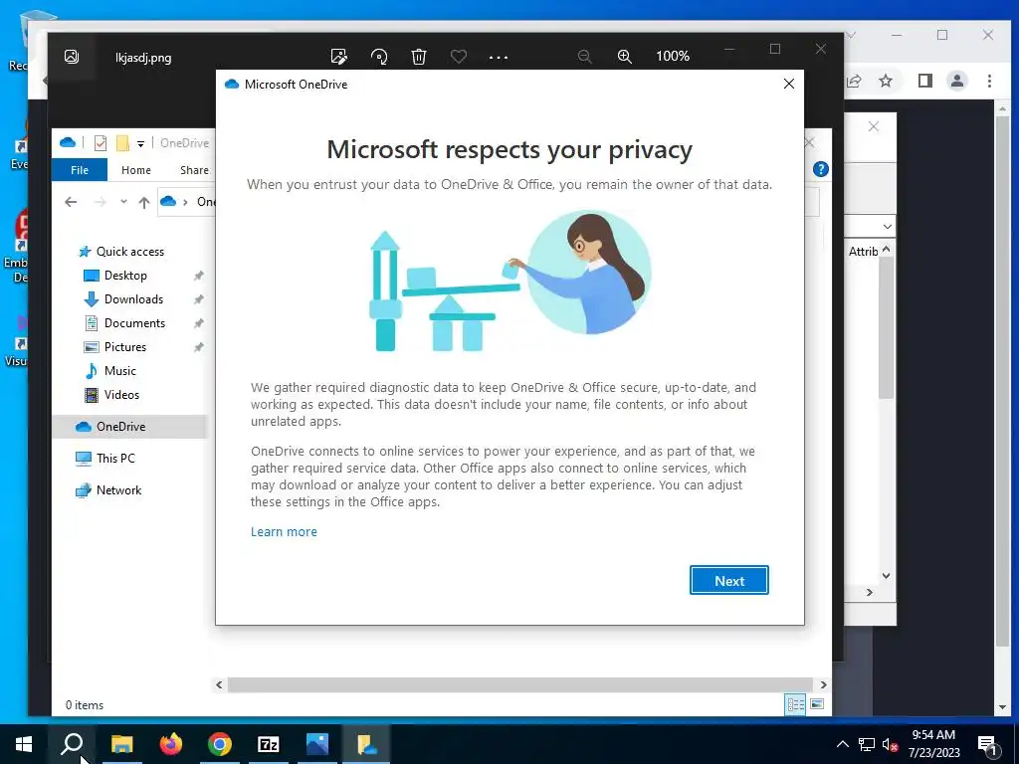Open the File tab in Explorer

[x=80, y=169]
